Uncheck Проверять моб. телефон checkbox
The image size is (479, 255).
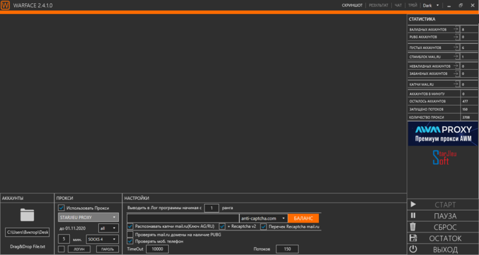(130, 241)
